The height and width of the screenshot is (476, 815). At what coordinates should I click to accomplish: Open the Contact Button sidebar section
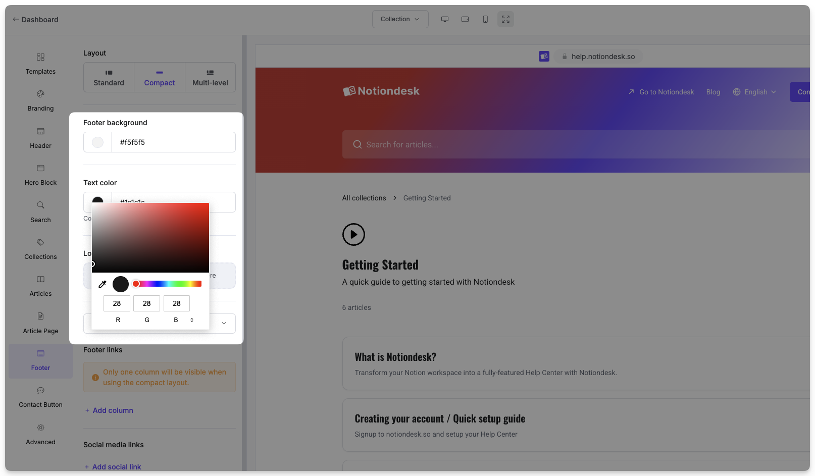point(40,397)
